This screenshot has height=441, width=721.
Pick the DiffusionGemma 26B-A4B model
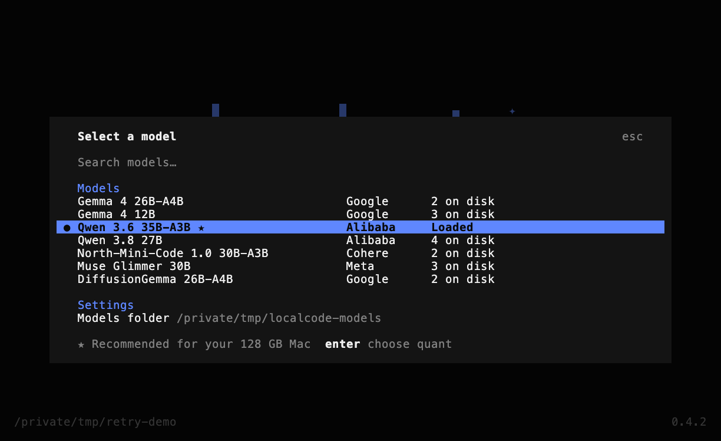[360, 279]
